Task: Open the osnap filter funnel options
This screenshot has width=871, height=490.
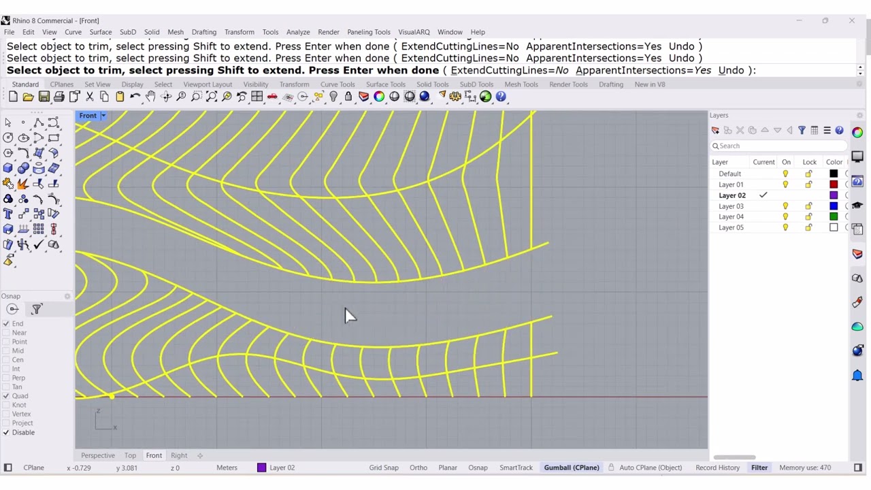Action: (37, 310)
